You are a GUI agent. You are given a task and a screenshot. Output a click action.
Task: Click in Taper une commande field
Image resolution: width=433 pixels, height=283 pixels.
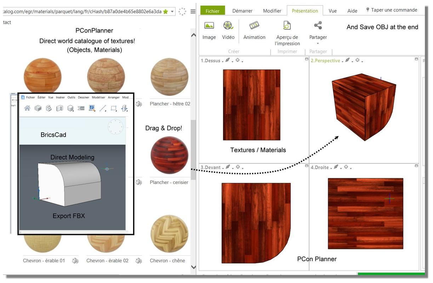tap(394, 10)
